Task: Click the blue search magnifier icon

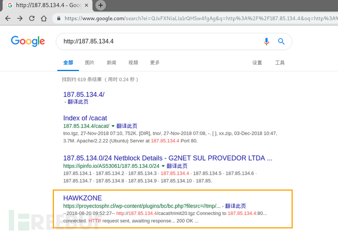Action: coord(281,41)
